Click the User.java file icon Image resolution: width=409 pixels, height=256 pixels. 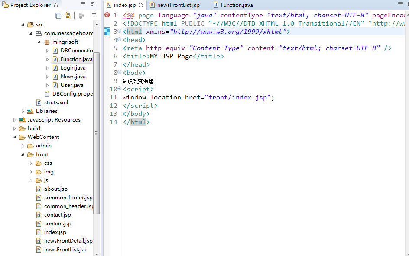[x=55, y=85]
